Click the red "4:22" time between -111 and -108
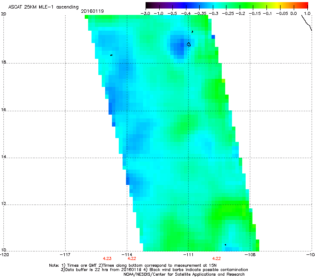 tap(216, 259)
